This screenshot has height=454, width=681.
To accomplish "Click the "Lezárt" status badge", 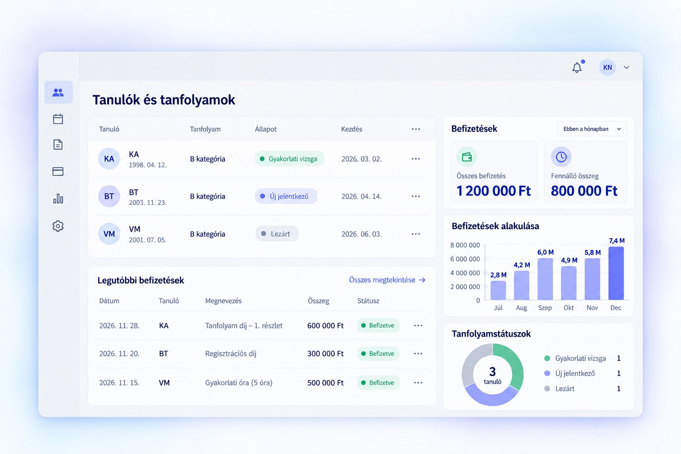I will click(x=277, y=234).
